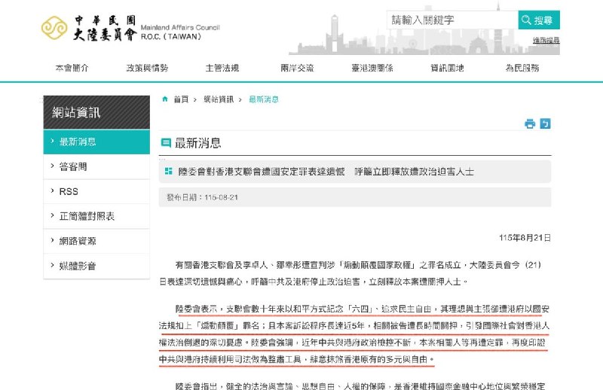Select 正簡體對照表 in the sidebar
Image resolution: width=603 pixels, height=390 pixels.
[x=96, y=216]
